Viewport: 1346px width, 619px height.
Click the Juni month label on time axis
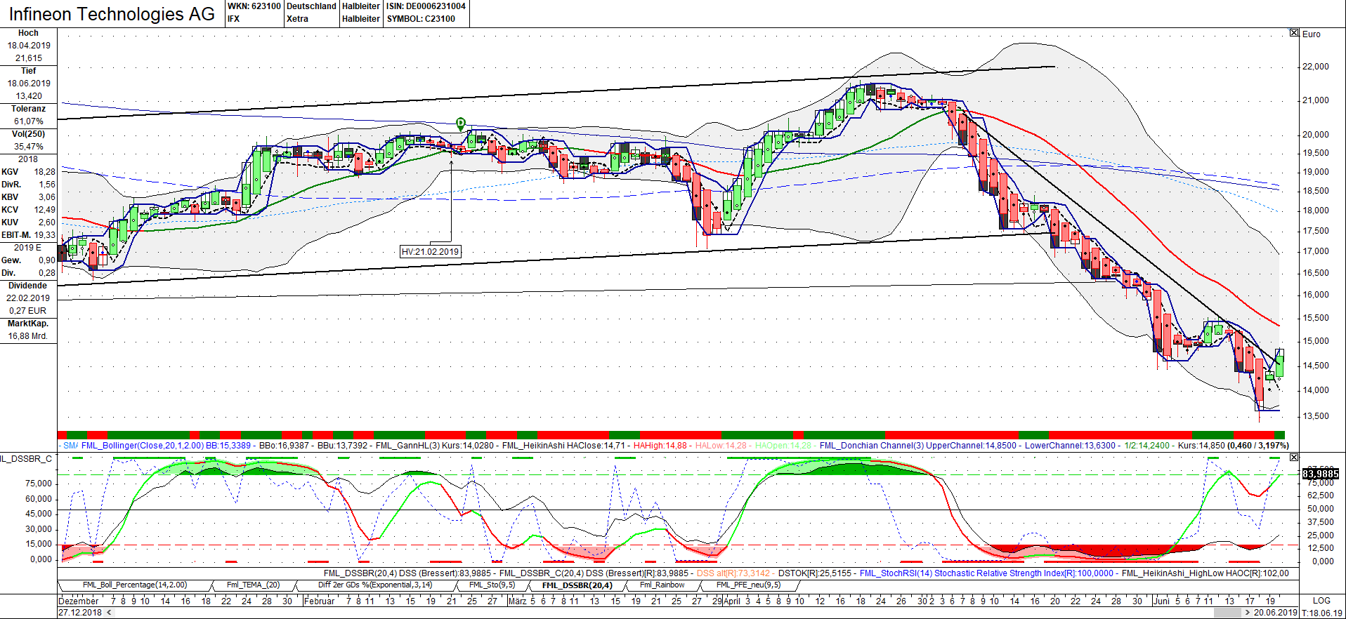point(1162,601)
